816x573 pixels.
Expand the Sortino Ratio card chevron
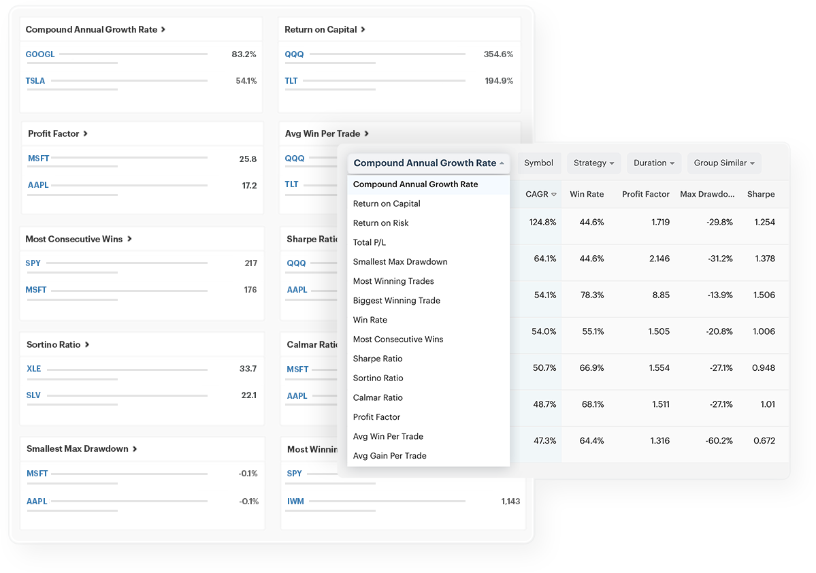87,344
